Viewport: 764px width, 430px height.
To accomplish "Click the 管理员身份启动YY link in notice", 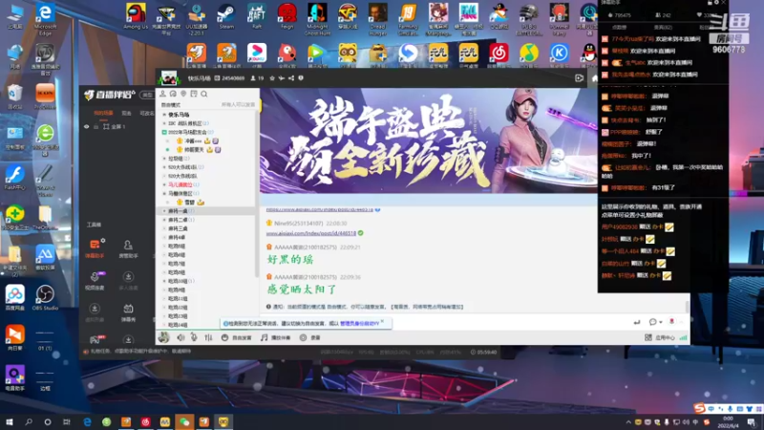I will point(360,323).
